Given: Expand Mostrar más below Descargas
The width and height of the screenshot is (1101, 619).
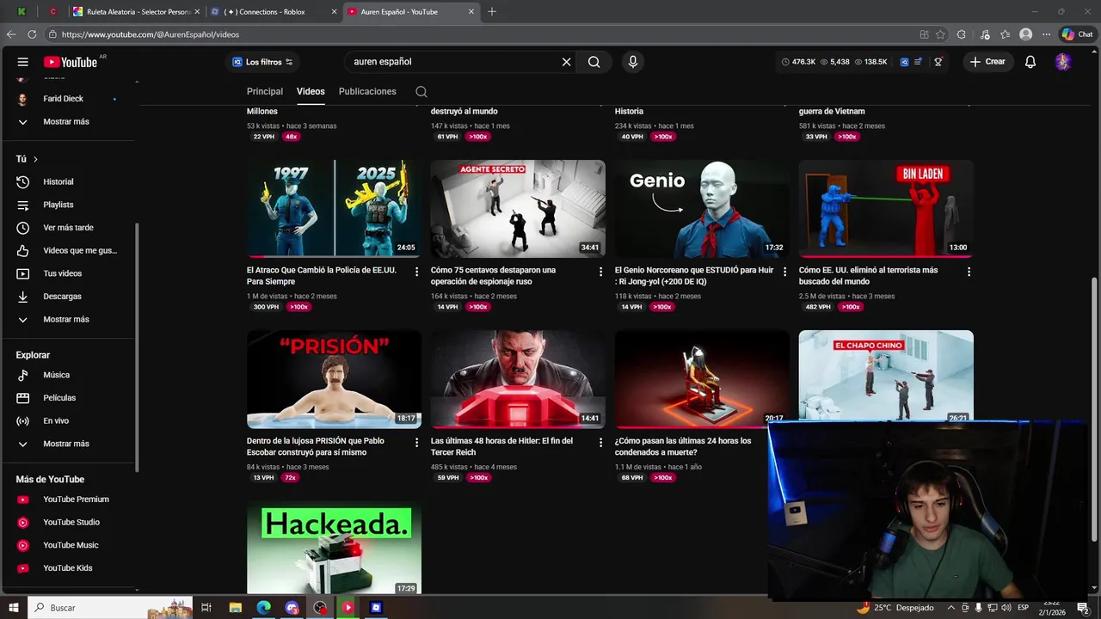Looking at the screenshot, I should pos(67,319).
